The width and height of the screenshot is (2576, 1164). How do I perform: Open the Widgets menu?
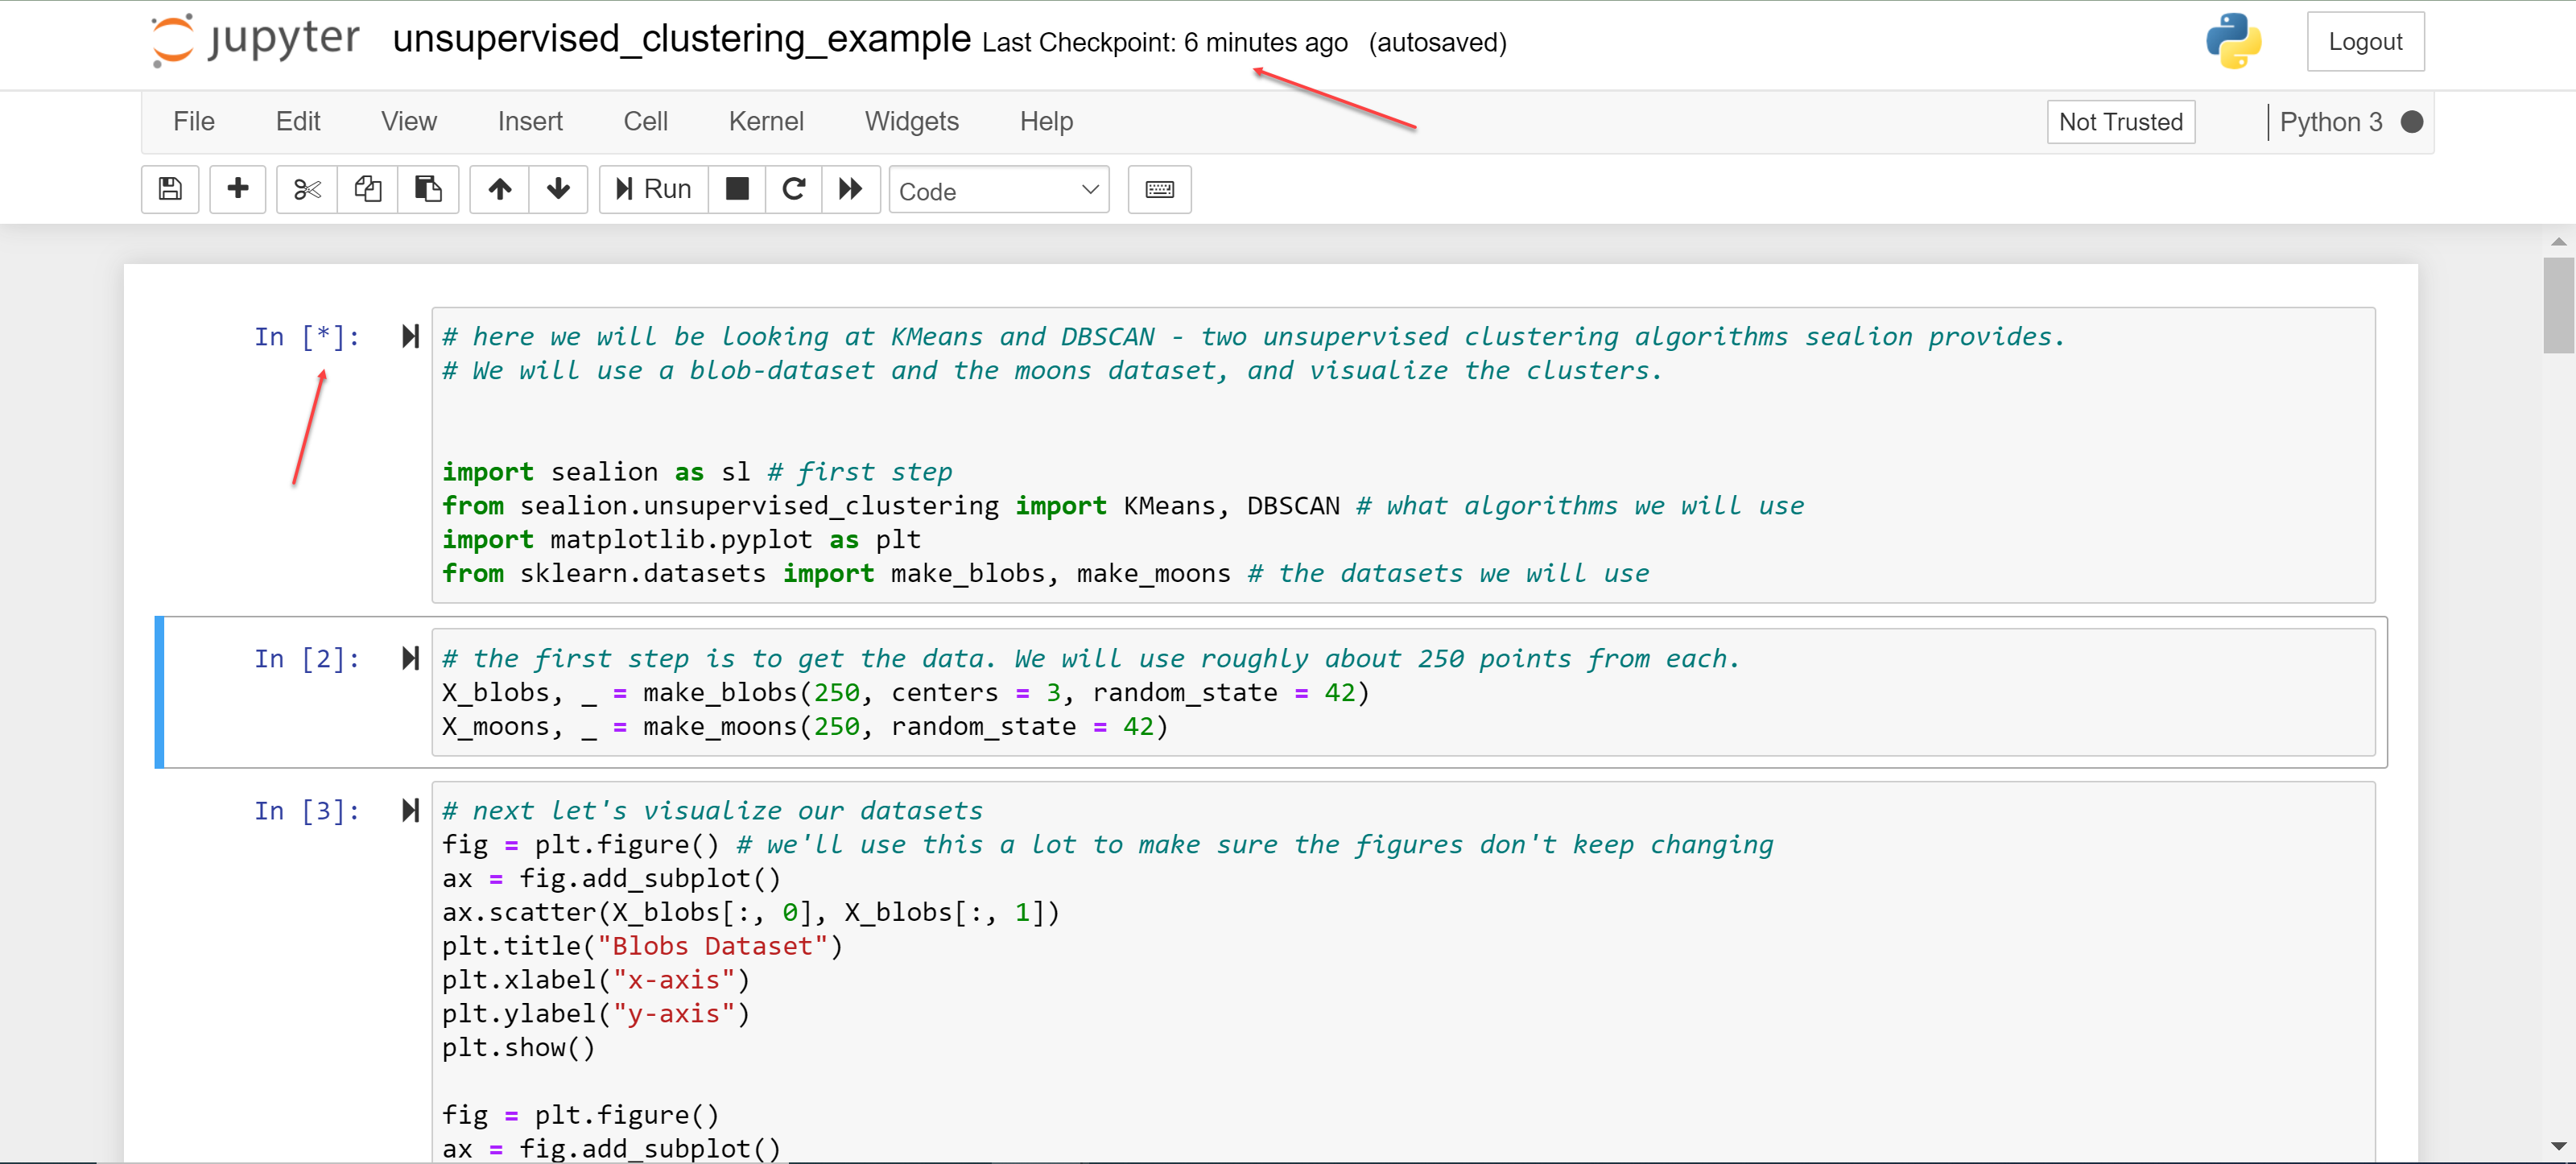click(911, 121)
